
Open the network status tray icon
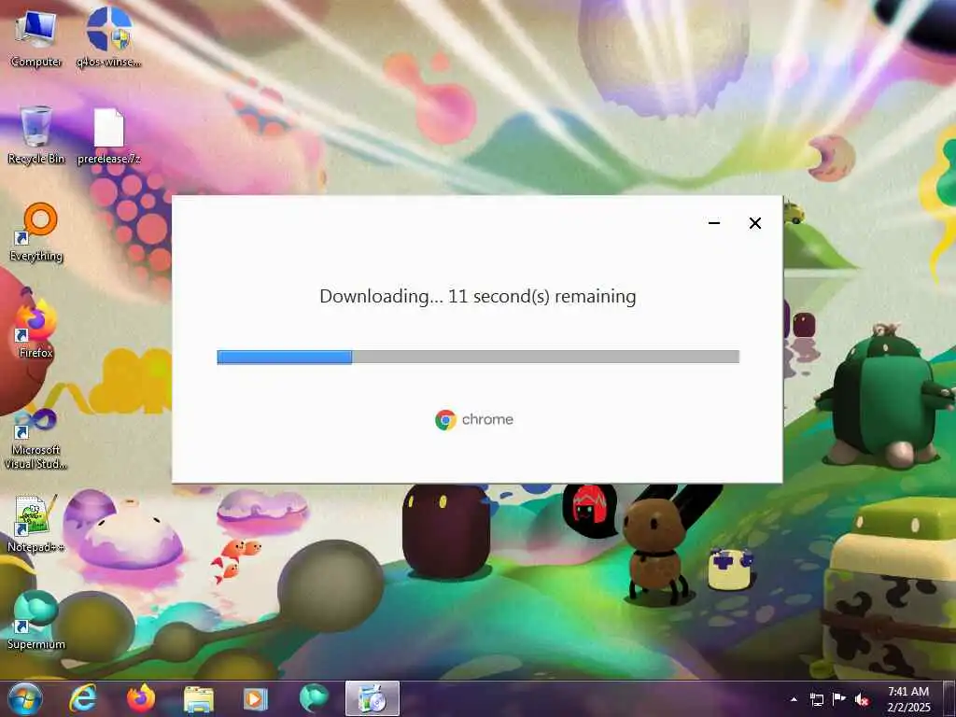(816, 699)
